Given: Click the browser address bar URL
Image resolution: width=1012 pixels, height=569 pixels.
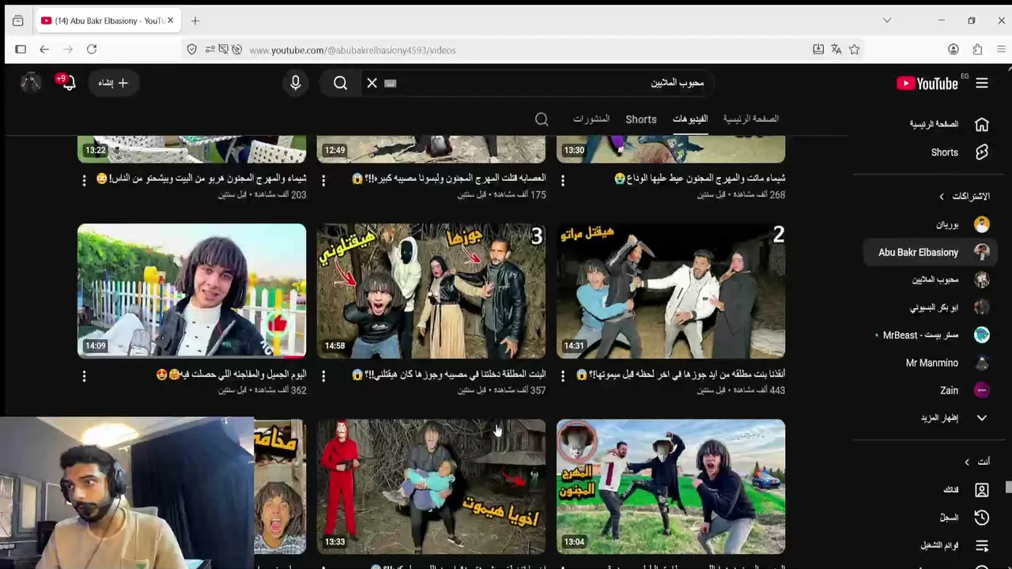Looking at the screenshot, I should [x=353, y=50].
